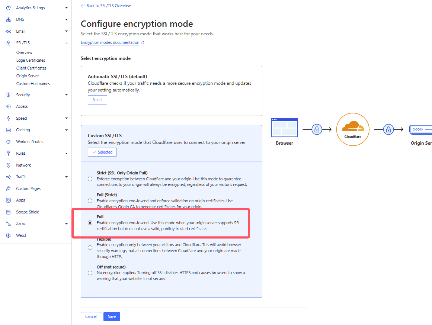Click the Web3 globe icon

8,235
